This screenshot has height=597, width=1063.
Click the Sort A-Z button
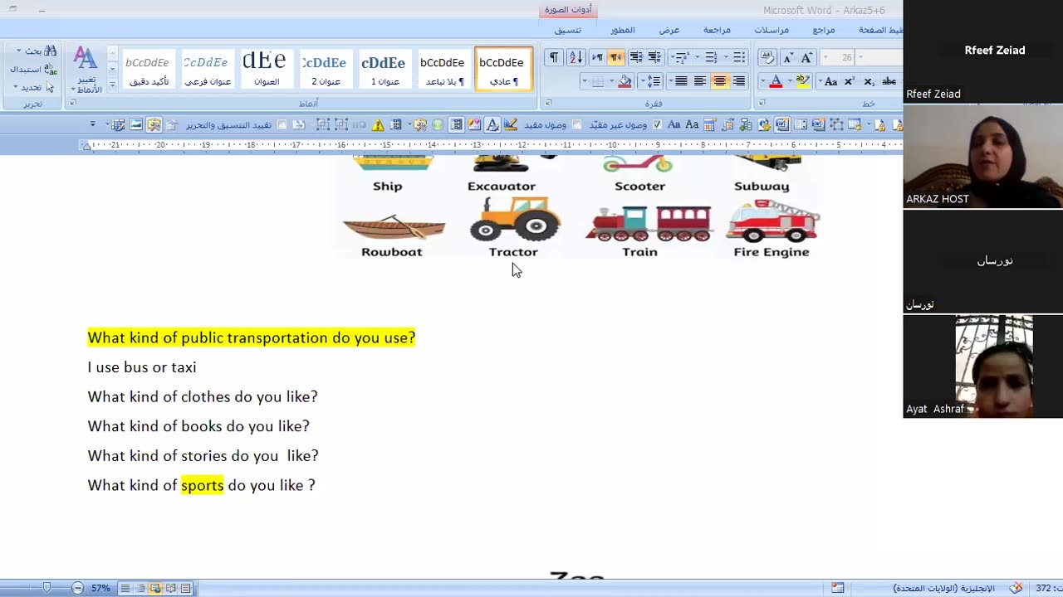575,57
